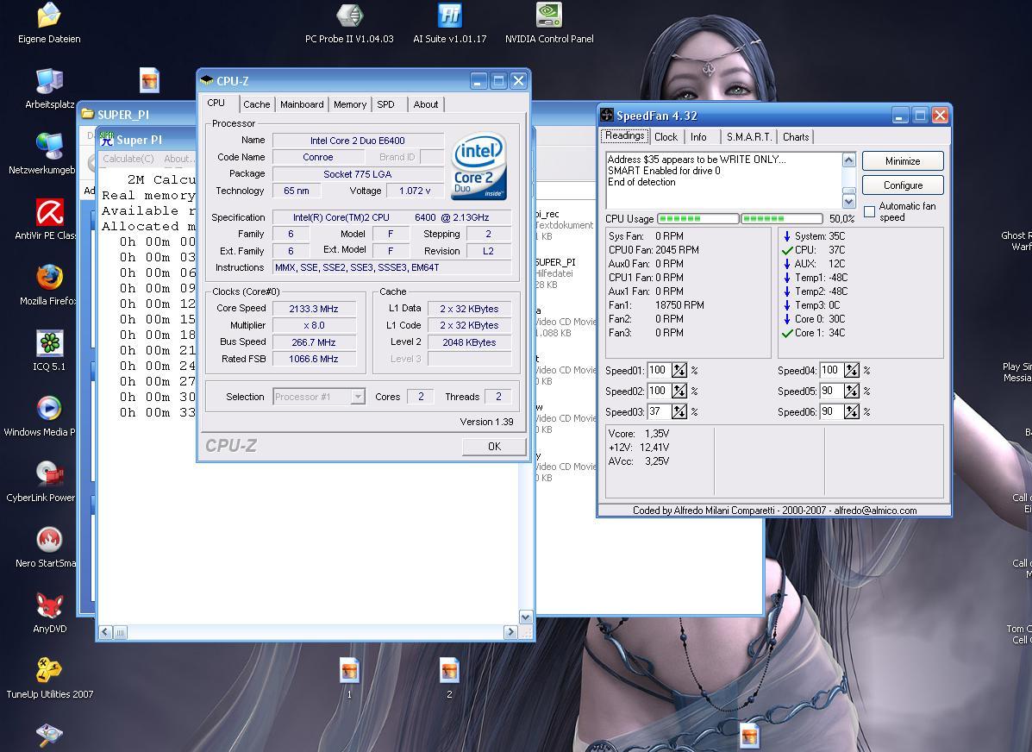Click Core Speed value 2133.3 MHz
The image size is (1032, 752).
[x=314, y=308]
